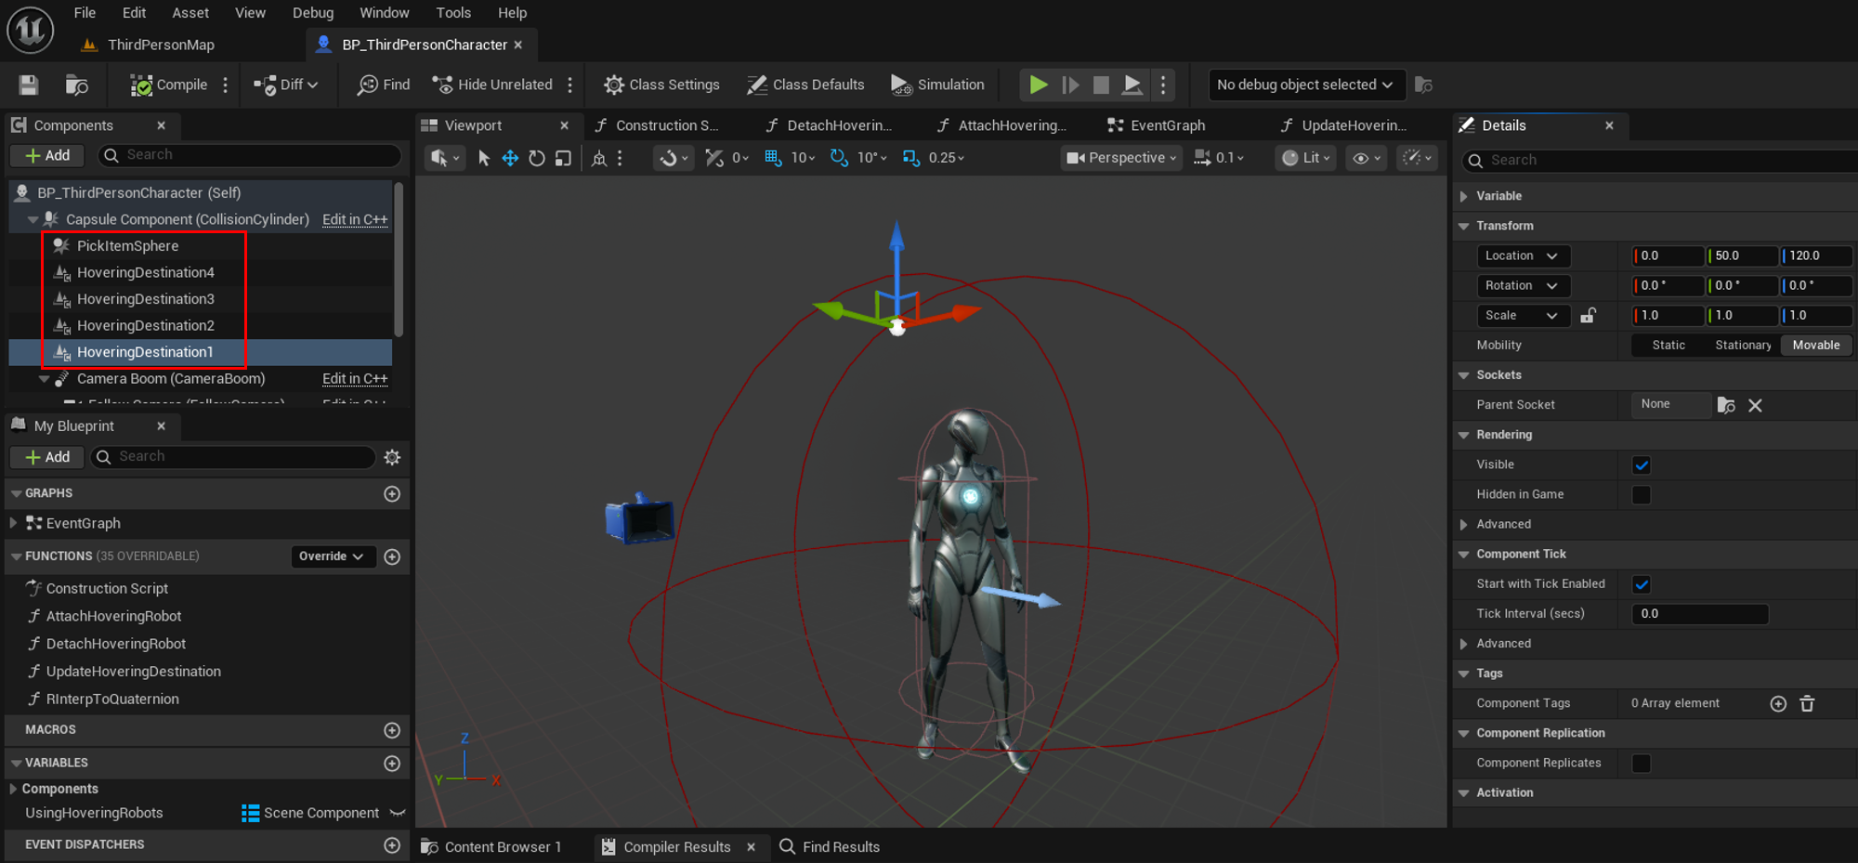Viewport: 1858px width, 863px height.
Task: Click the Save blueprint icon
Action: click(29, 85)
